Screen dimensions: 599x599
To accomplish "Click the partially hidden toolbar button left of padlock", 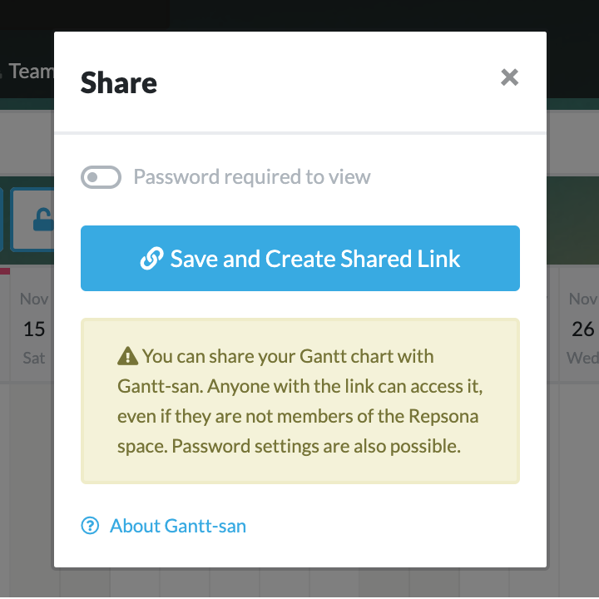I will [2, 220].
